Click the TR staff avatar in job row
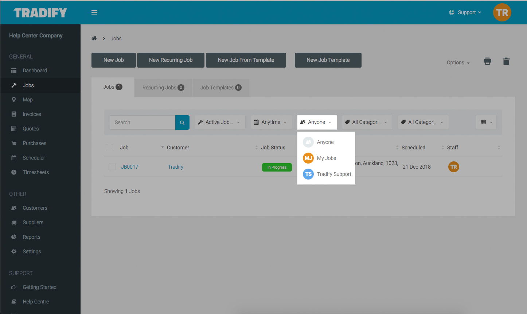Viewport: 527px width, 314px height. [454, 167]
